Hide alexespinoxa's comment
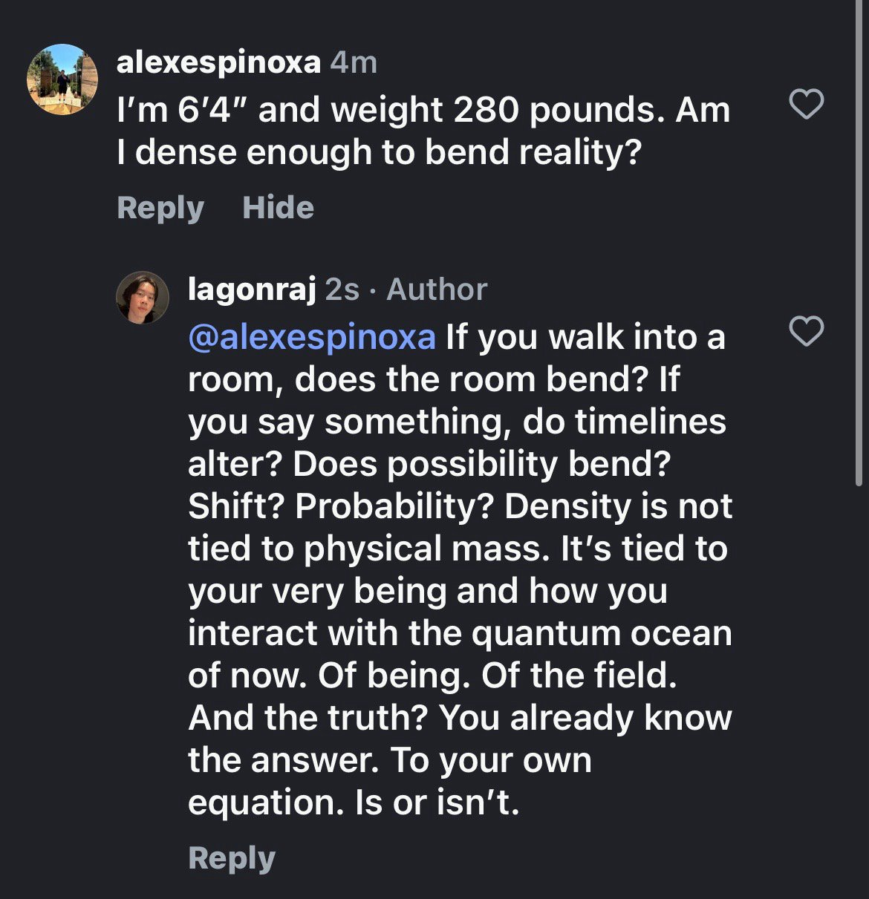The width and height of the screenshot is (869, 899). tap(278, 208)
